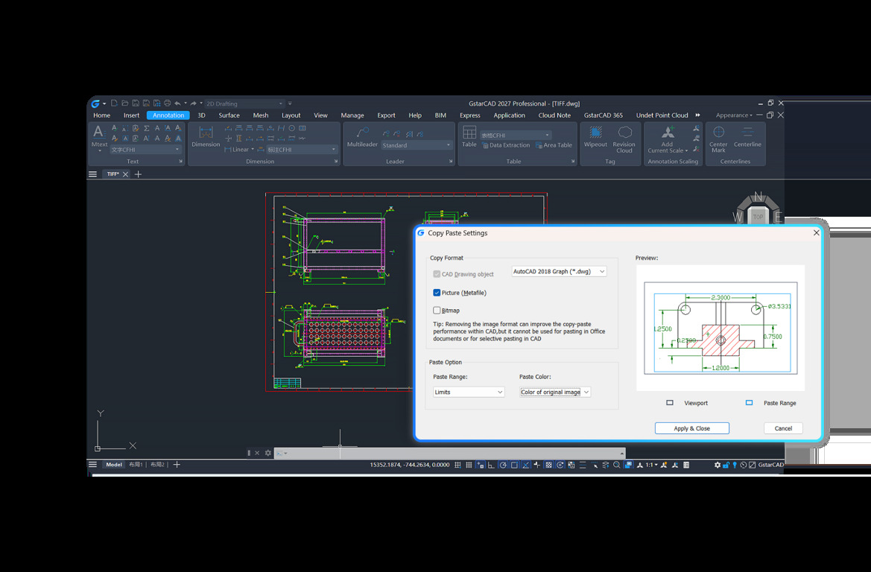
Task: Open the multileader Standard style dropdown
Action: [x=417, y=145]
